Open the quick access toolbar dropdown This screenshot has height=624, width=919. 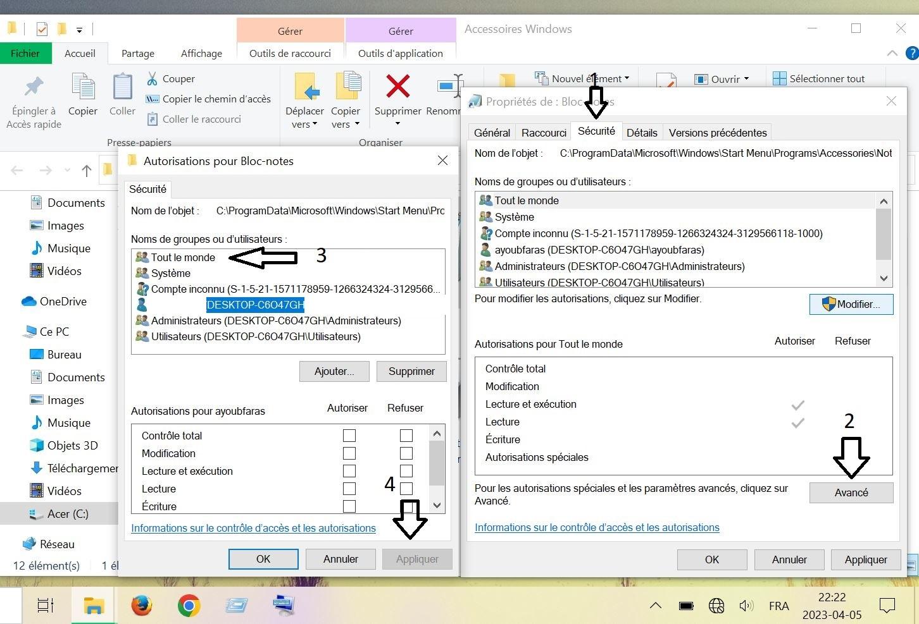click(x=79, y=30)
